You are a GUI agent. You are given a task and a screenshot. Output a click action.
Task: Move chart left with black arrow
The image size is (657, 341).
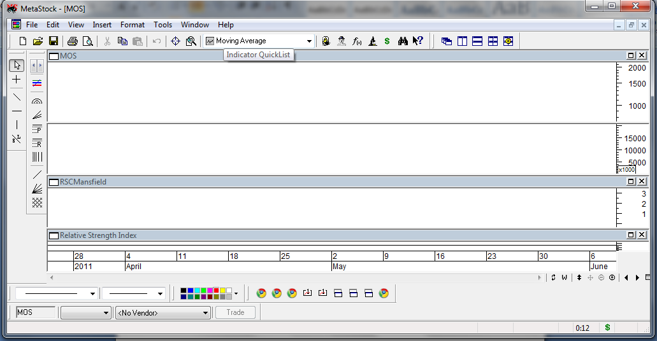[x=626, y=277]
